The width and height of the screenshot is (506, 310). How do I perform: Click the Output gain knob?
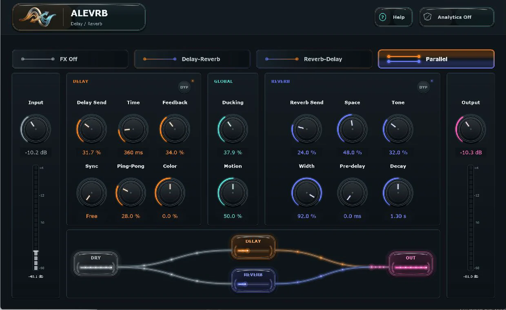pos(470,129)
